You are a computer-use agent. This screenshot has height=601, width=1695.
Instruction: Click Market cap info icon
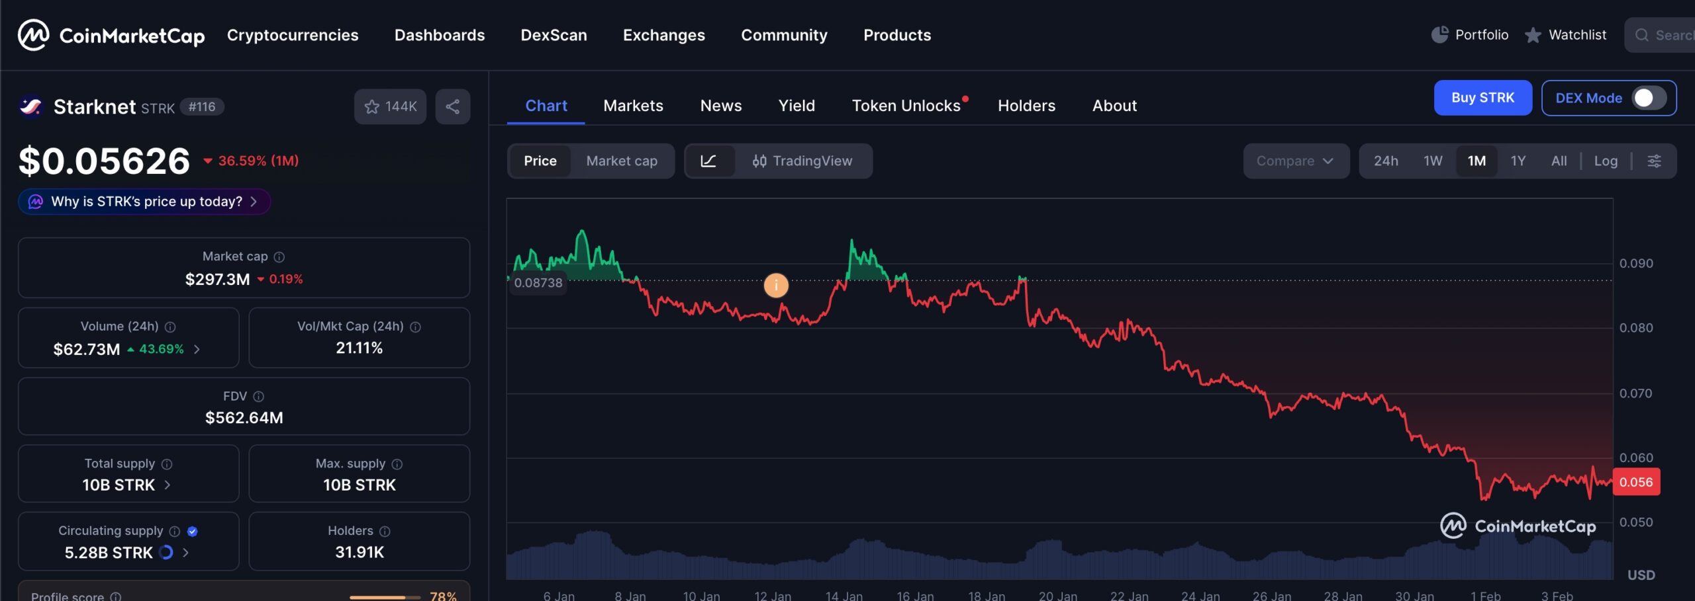(x=279, y=257)
